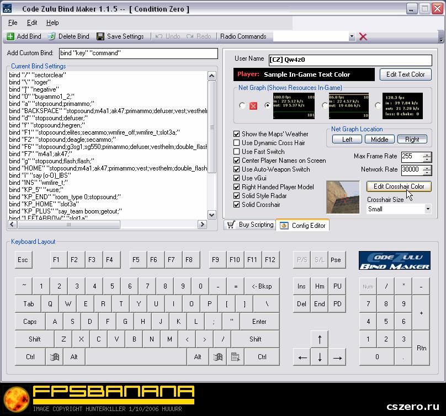The height and width of the screenshot is (416, 446).
Task: Toggle the Solid Style Radar checkbox
Action: click(x=237, y=196)
